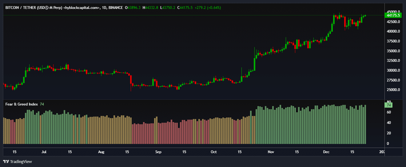Click the 40 level on the indicator scale
This screenshot has height=167, width=406.
tap(389, 123)
